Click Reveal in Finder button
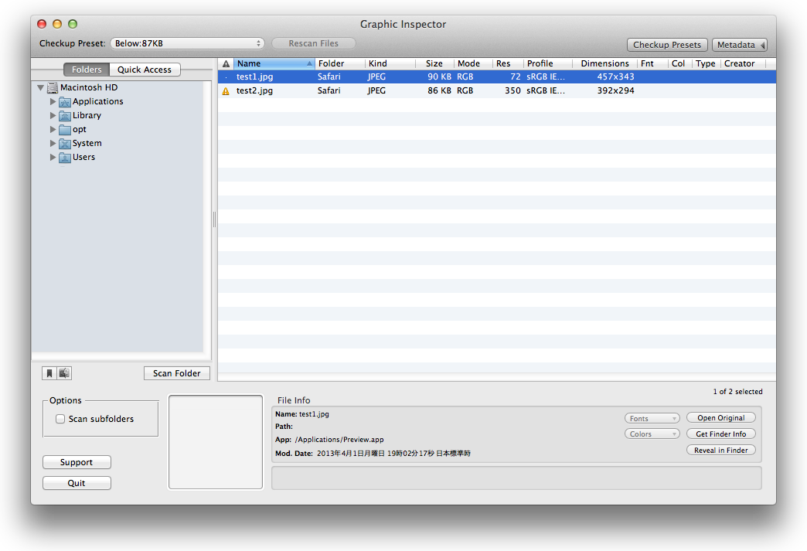 click(721, 451)
